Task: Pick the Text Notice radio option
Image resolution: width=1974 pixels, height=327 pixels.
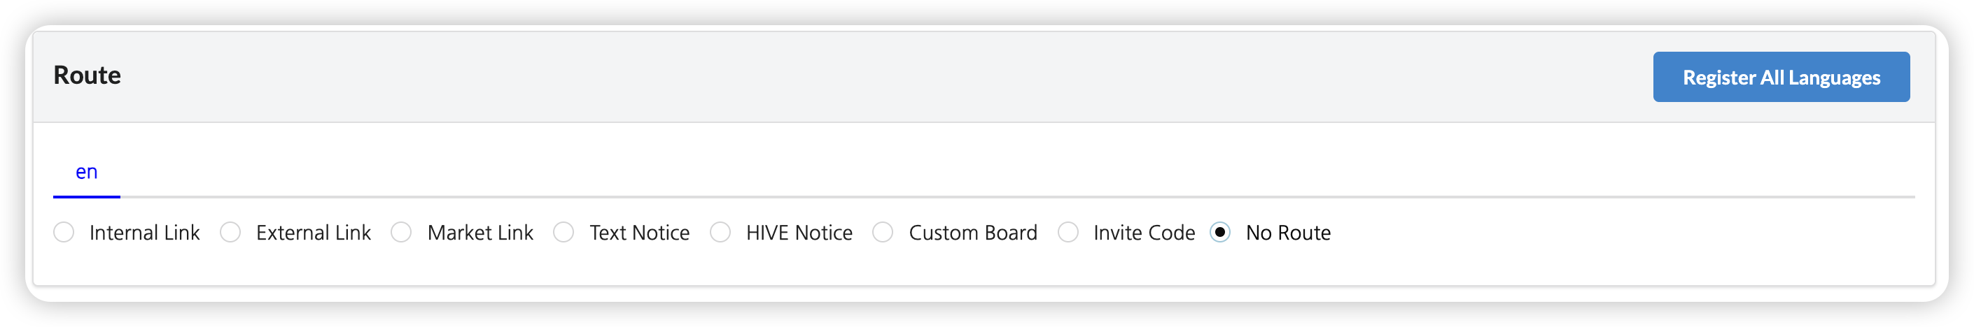Action: click(563, 232)
